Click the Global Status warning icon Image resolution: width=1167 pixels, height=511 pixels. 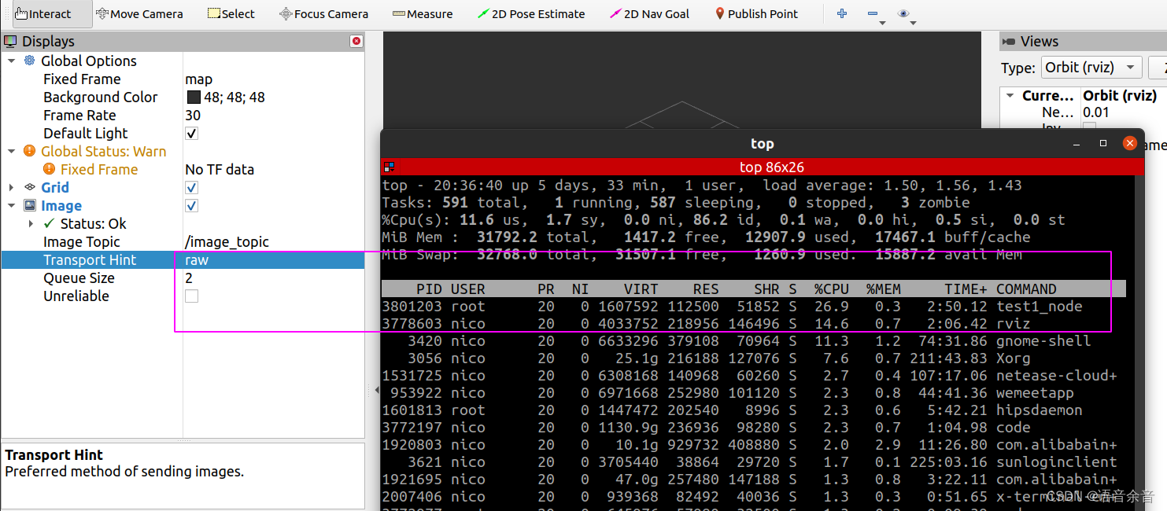tap(29, 151)
